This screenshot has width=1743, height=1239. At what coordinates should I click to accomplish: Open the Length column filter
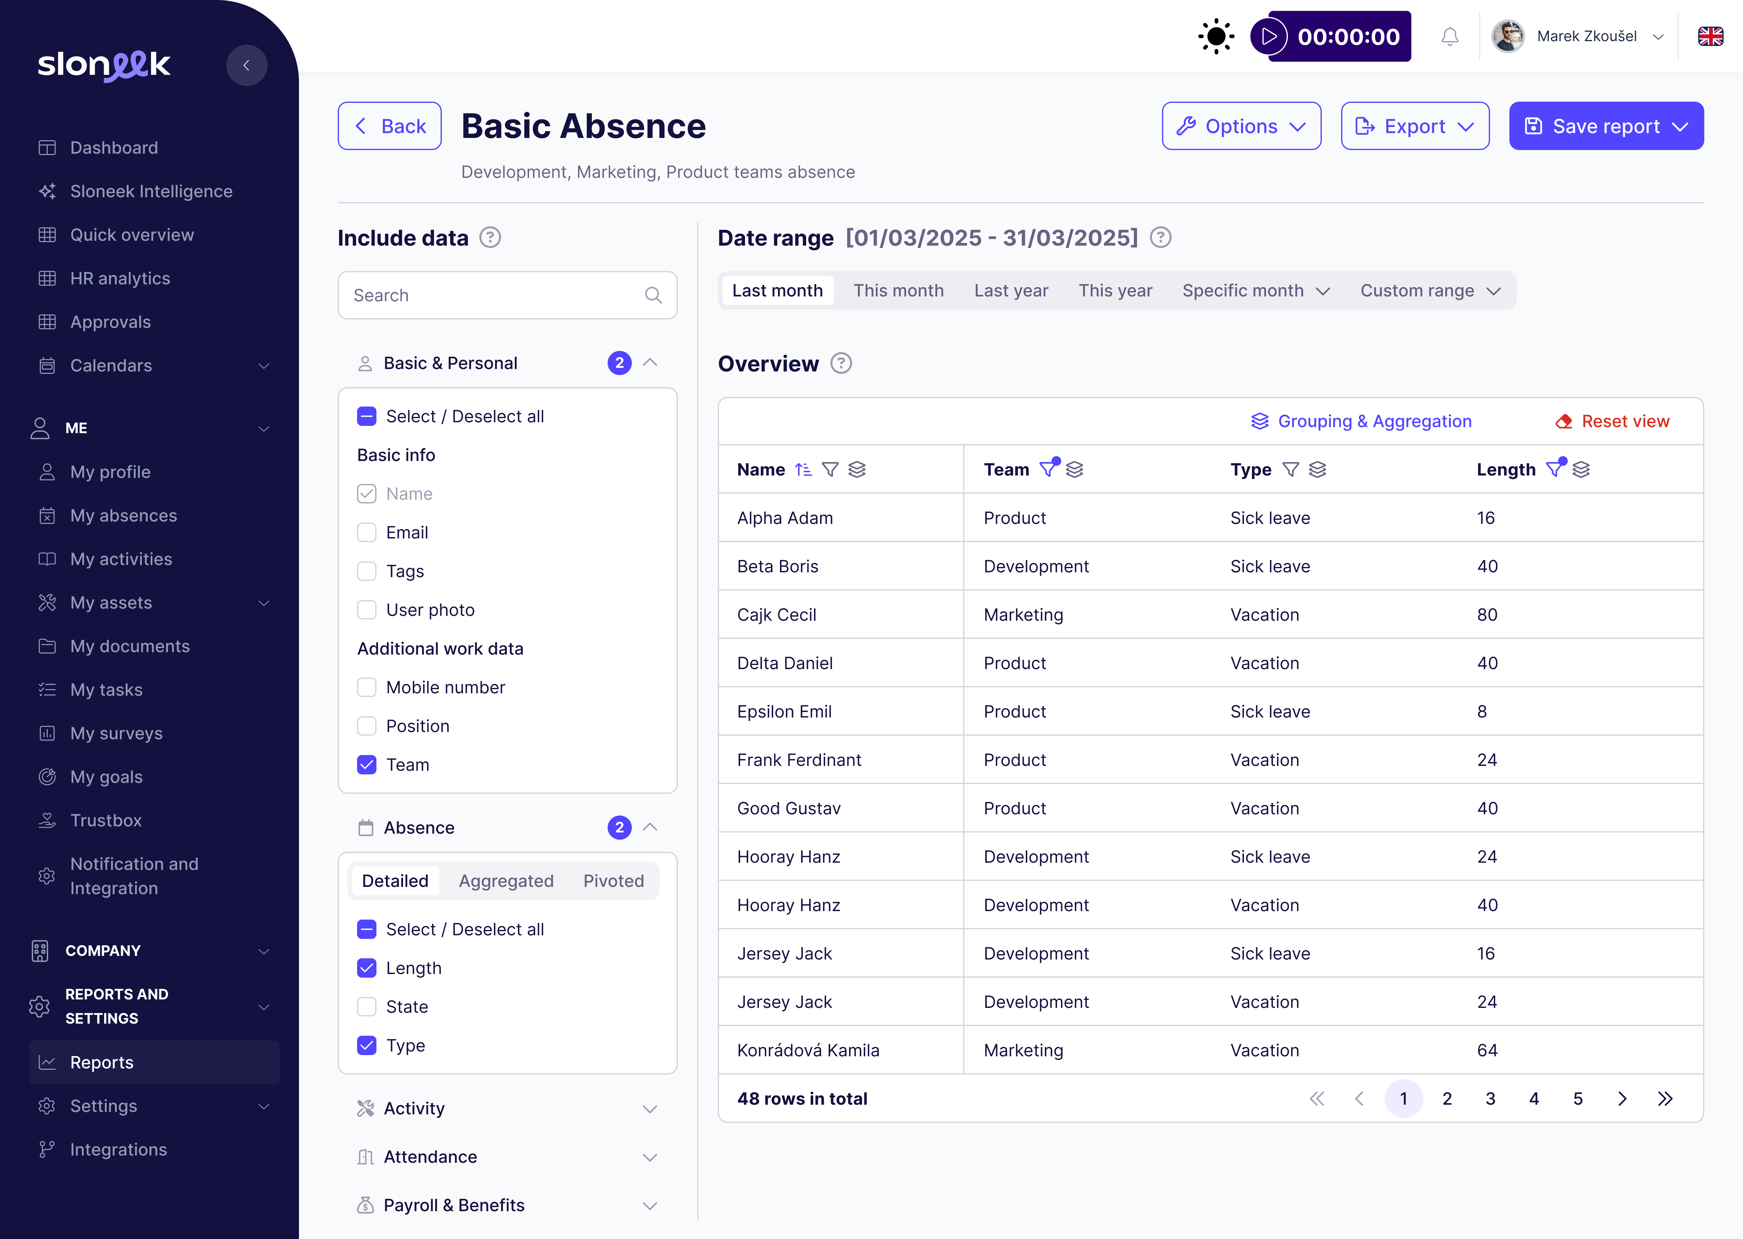coord(1555,468)
